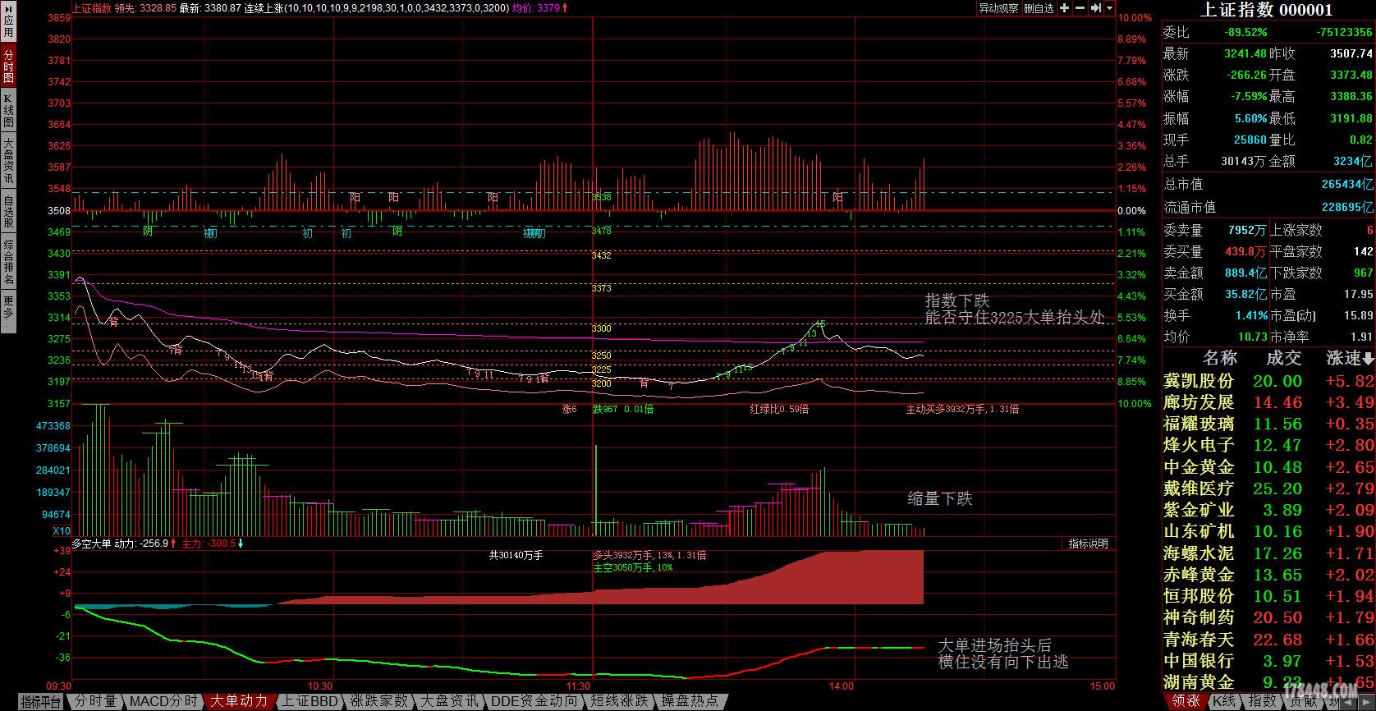Select the 福耀玻璃 row
Image resolution: width=1376 pixels, height=711 pixels.
pos(1268,424)
